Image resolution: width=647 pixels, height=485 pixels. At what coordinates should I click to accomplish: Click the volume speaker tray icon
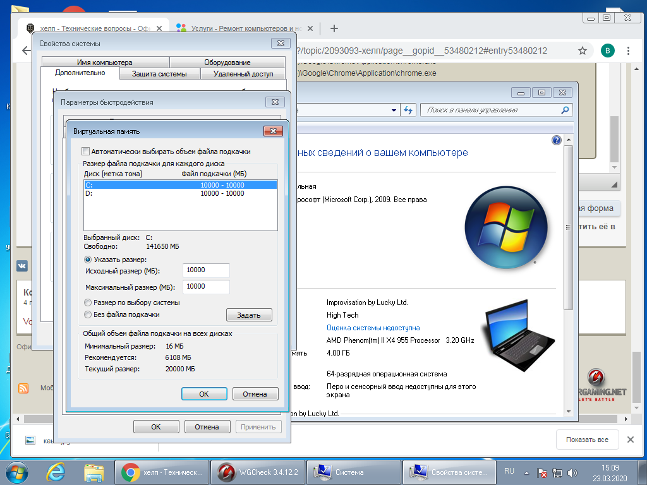click(x=572, y=472)
